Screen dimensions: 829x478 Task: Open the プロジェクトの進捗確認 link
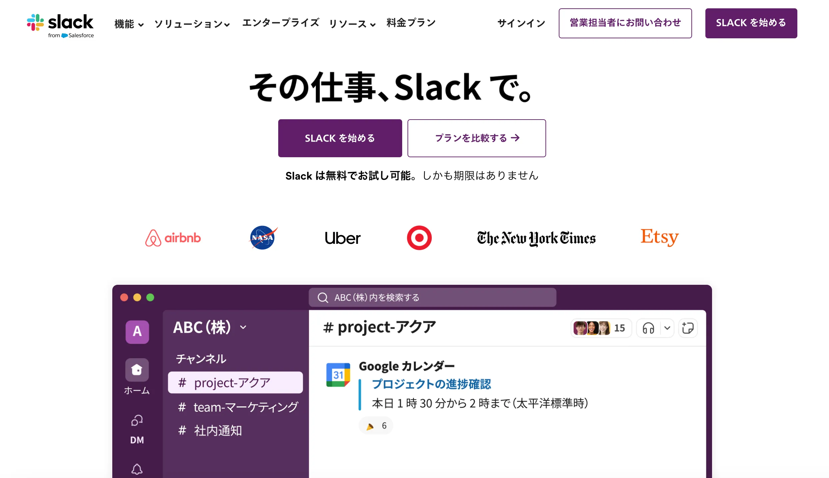click(x=431, y=384)
